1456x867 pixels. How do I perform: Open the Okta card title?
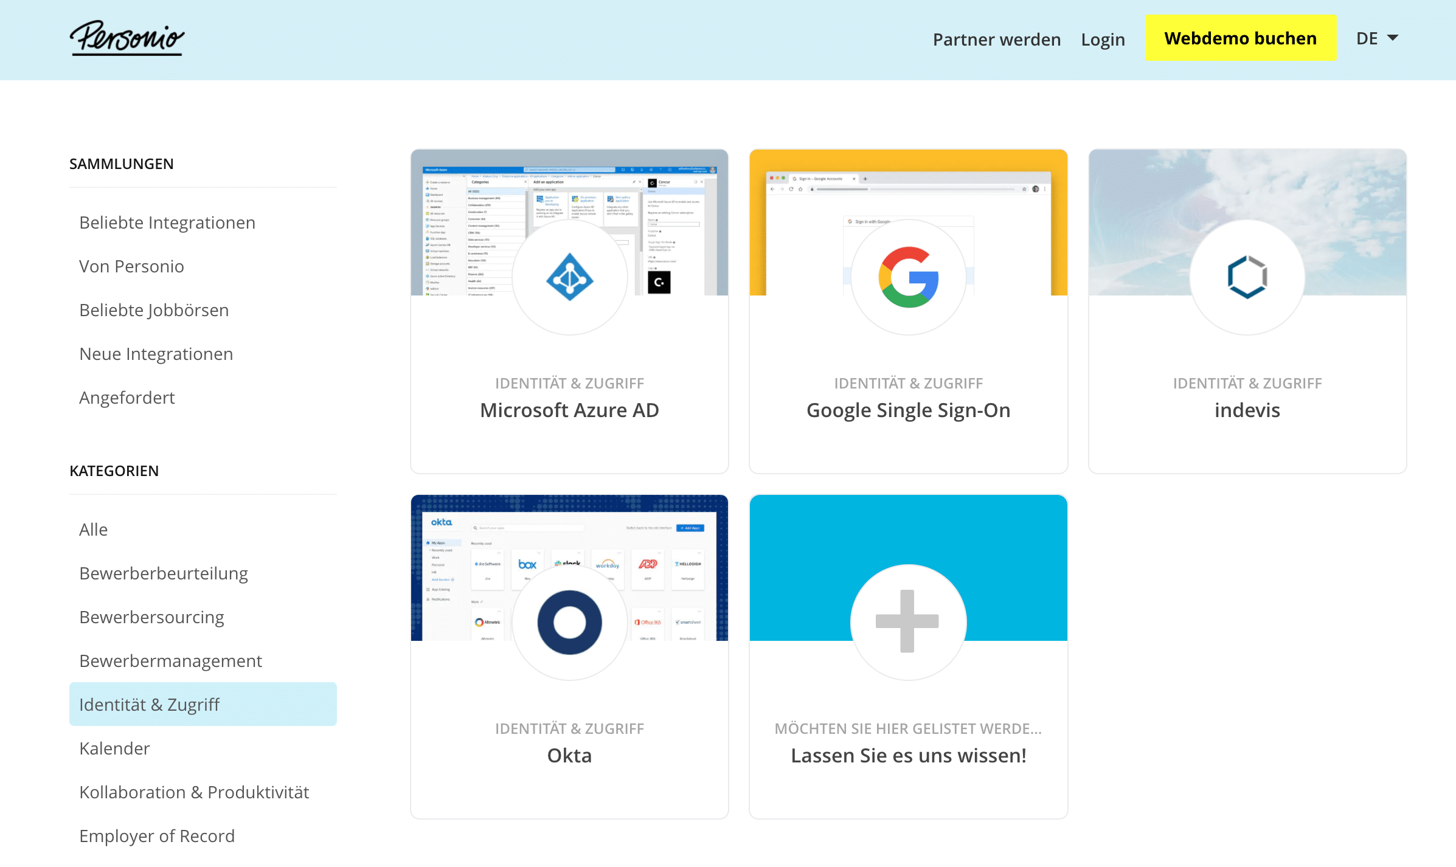[x=569, y=756]
